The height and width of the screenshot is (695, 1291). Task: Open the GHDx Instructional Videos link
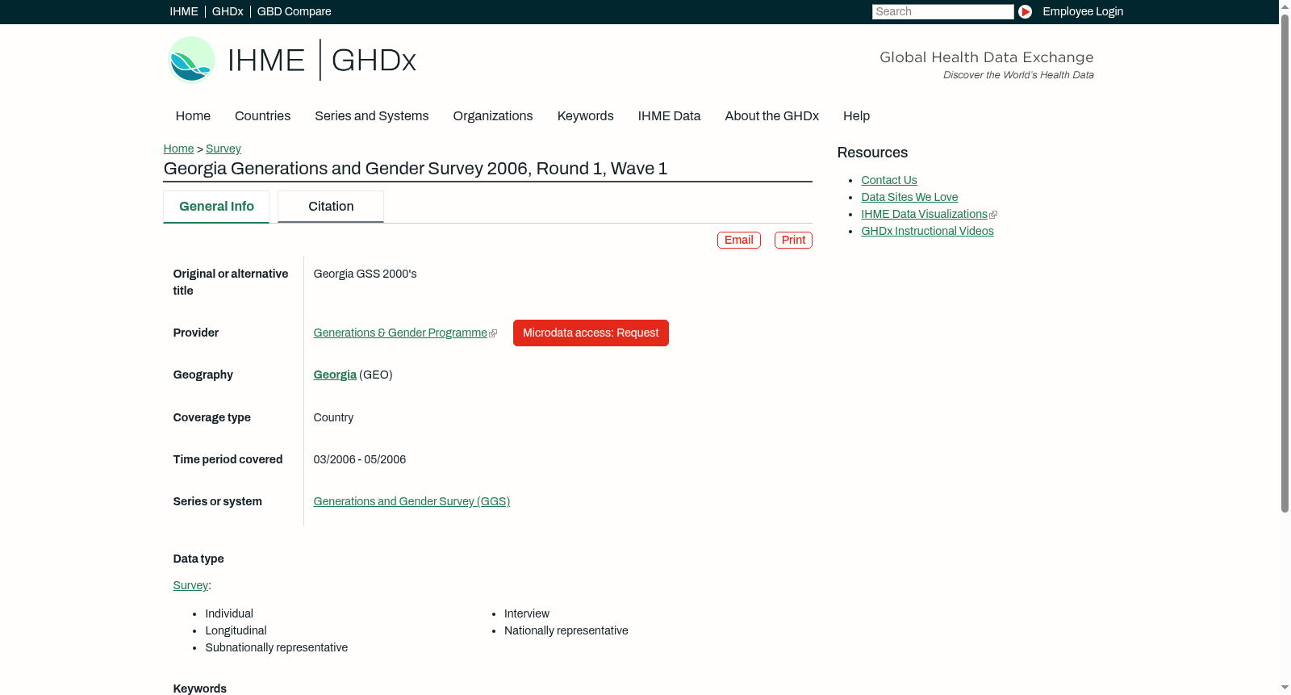[x=927, y=231]
